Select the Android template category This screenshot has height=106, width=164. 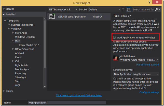click(x=19, y=53)
